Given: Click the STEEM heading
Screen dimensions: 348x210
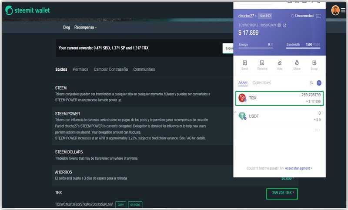Looking at the screenshot, I should pyautogui.click(x=61, y=88).
